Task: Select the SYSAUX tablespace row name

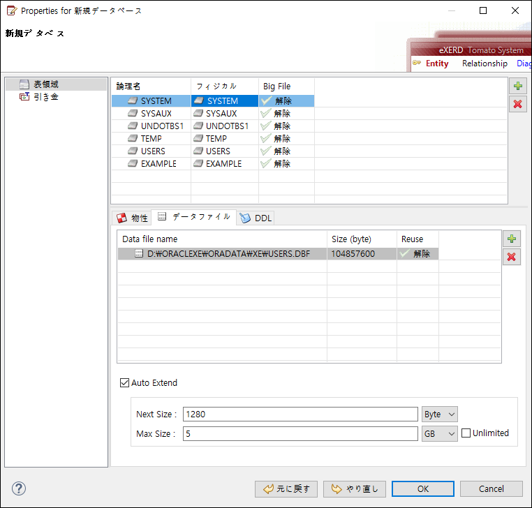Action: [156, 113]
